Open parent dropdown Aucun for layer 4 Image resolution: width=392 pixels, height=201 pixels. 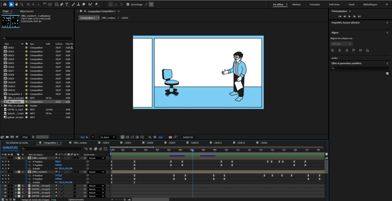[x=96, y=189]
